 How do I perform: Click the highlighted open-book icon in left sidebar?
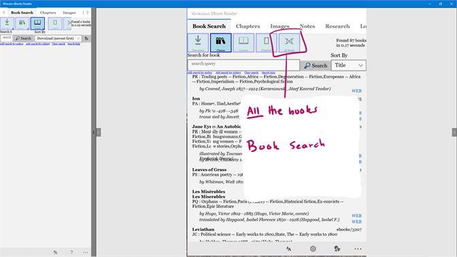pos(37,23)
